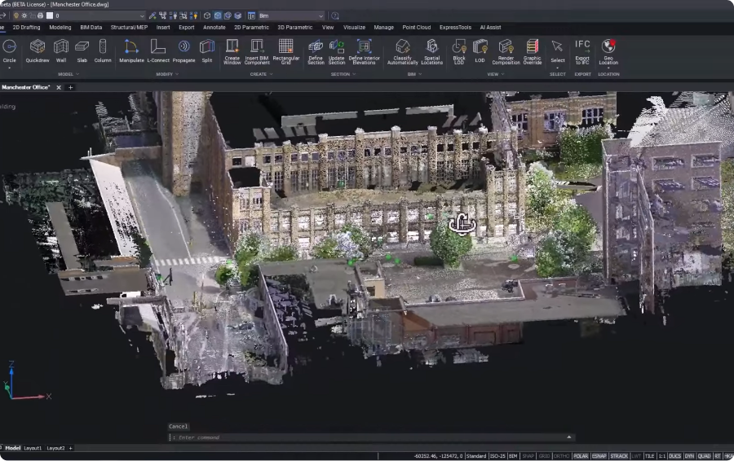This screenshot has height=461, width=734.
Task: Switch to the Point Cloud ribbon tab
Action: 416,27
